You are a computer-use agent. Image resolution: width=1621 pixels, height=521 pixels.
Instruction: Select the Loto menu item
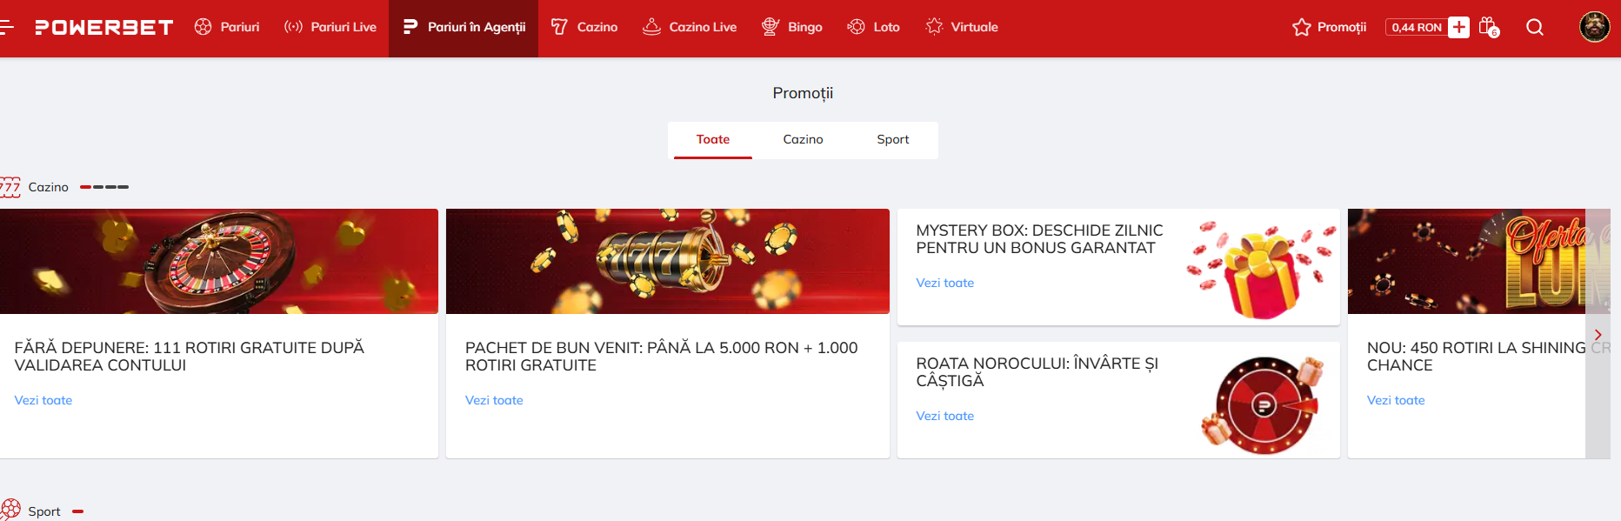tap(873, 27)
